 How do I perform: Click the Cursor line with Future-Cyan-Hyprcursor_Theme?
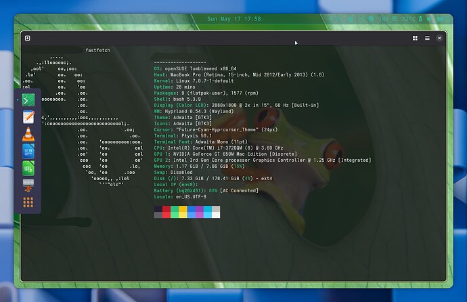click(216, 129)
